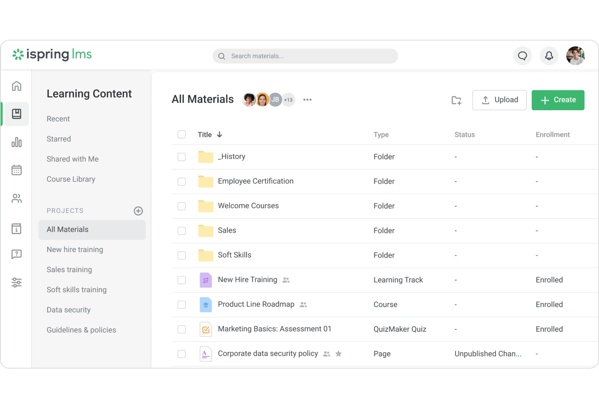Check the _History folder checkbox

182,157
